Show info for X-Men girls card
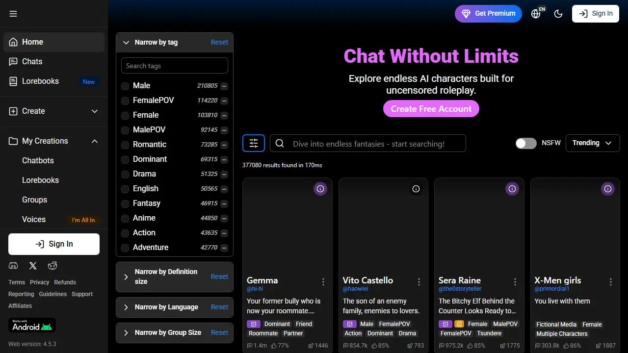This screenshot has width=628, height=353. (x=608, y=189)
